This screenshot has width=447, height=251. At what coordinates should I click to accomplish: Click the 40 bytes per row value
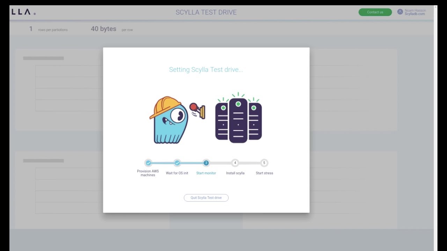click(103, 29)
